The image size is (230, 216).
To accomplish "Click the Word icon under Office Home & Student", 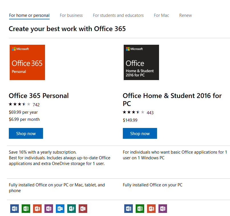I will click(129, 208).
